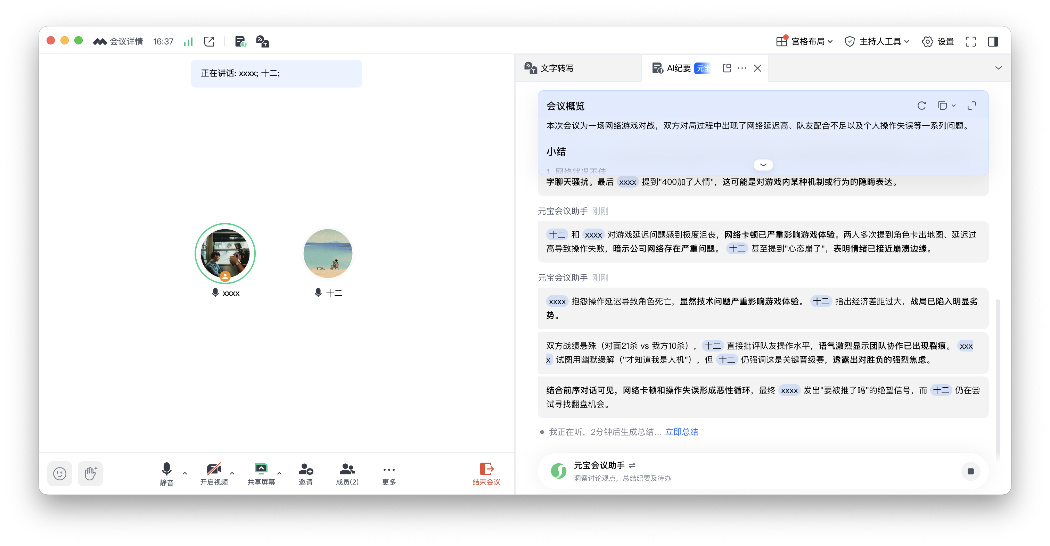This screenshot has width=1050, height=546.
Task: Click xxxx participant avatar thumbnail
Action: coord(225,253)
